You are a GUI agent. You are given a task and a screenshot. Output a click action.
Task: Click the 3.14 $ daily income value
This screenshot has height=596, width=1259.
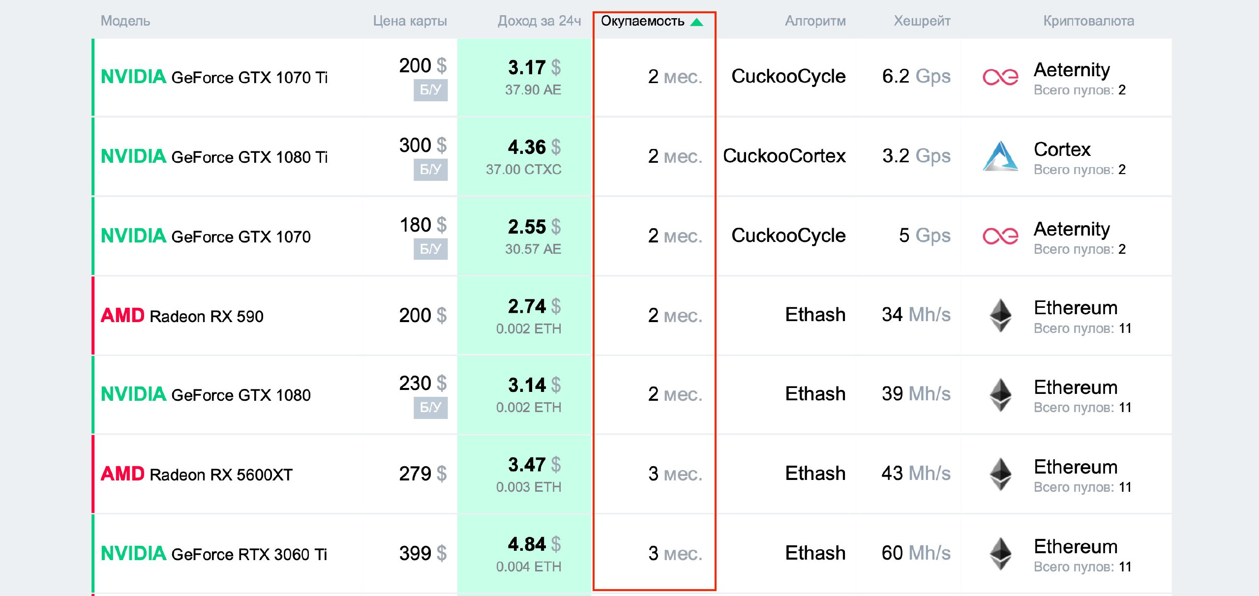click(534, 385)
